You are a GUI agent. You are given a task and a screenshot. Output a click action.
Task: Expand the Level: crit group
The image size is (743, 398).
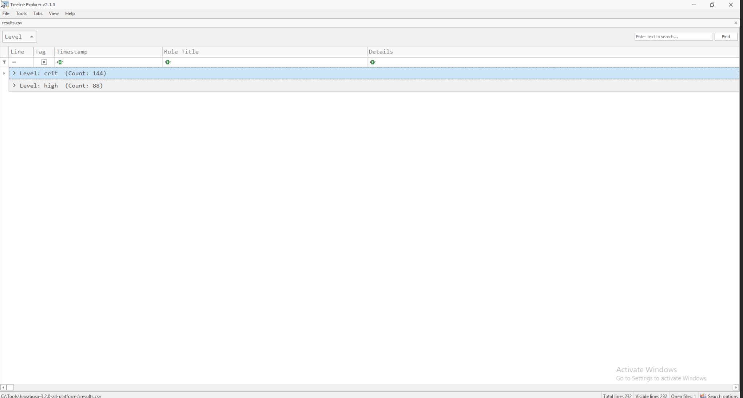pos(14,73)
